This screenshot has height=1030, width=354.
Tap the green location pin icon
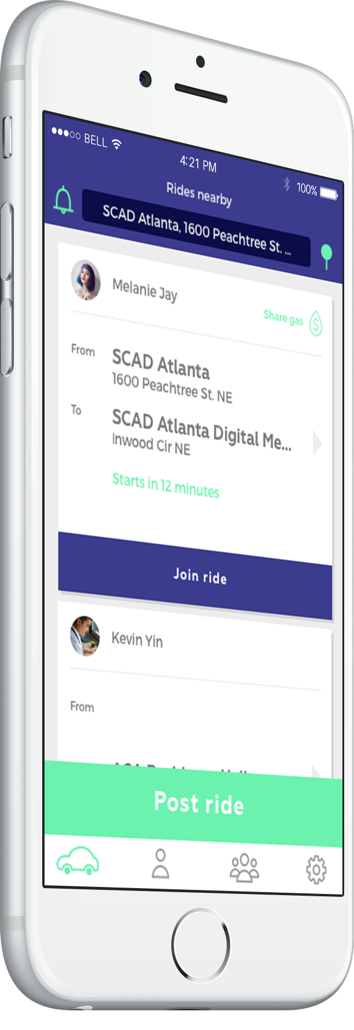327,256
